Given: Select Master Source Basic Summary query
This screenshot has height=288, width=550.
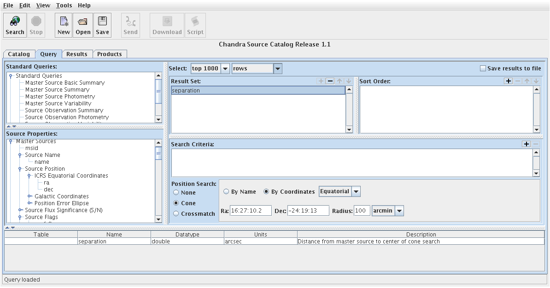Looking at the screenshot, I should [65, 83].
